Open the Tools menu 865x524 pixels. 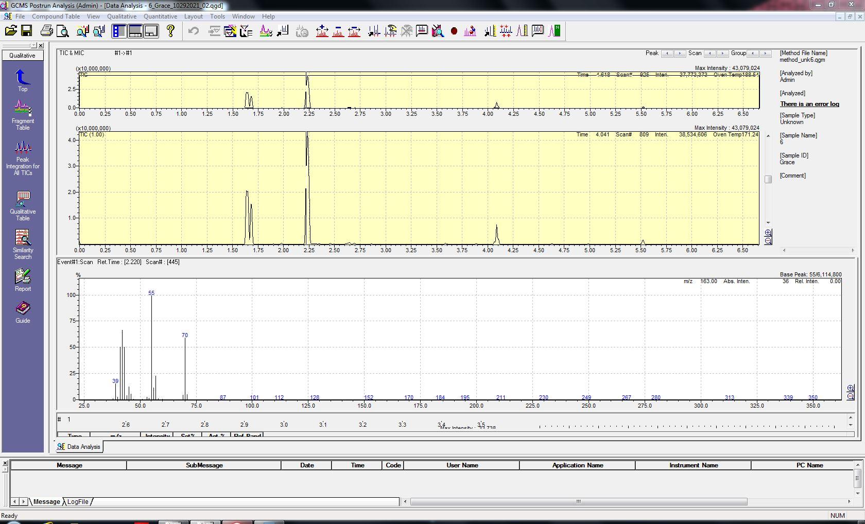(217, 16)
